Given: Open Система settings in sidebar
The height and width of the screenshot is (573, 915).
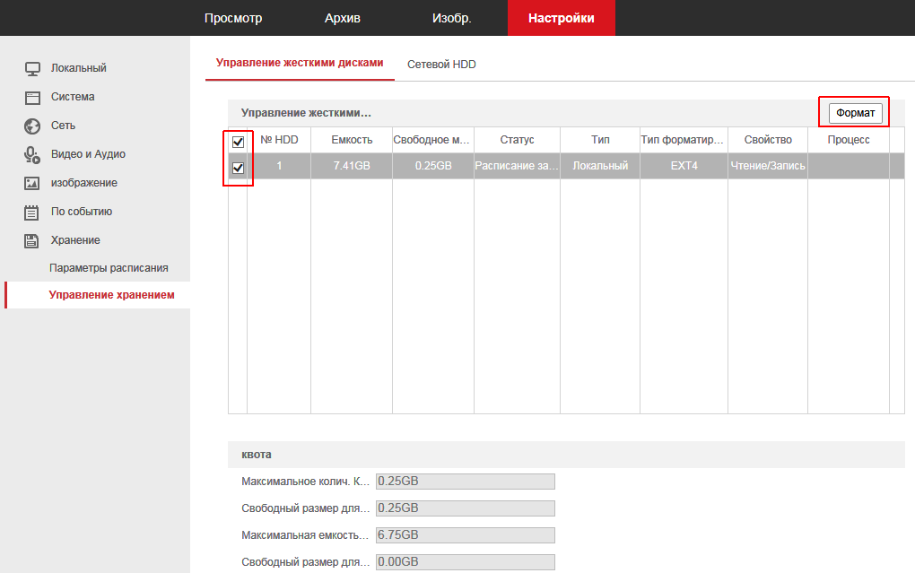Looking at the screenshot, I should [73, 96].
